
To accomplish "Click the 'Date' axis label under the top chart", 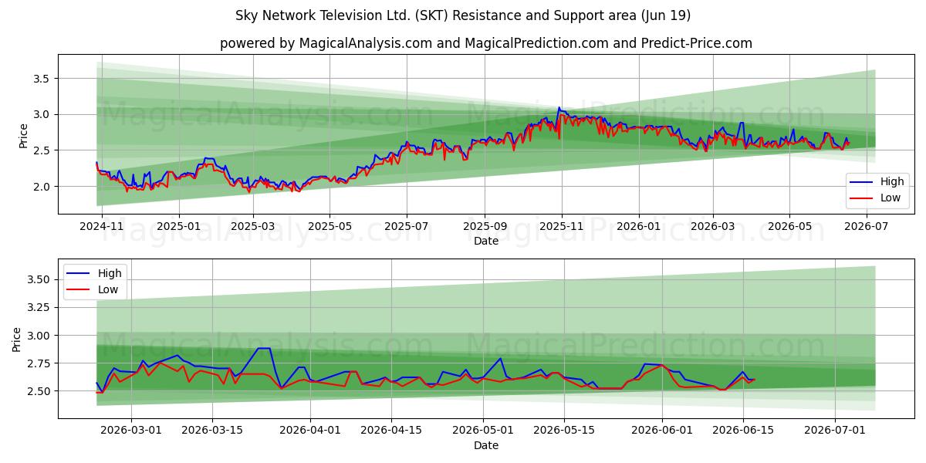I will 486,241.
